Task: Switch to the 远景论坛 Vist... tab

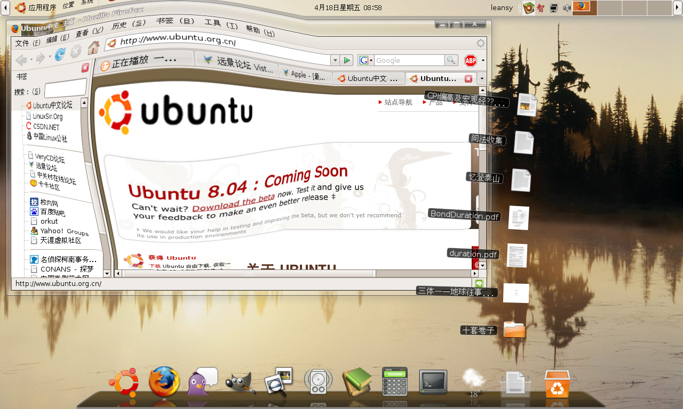Action: click(237, 64)
